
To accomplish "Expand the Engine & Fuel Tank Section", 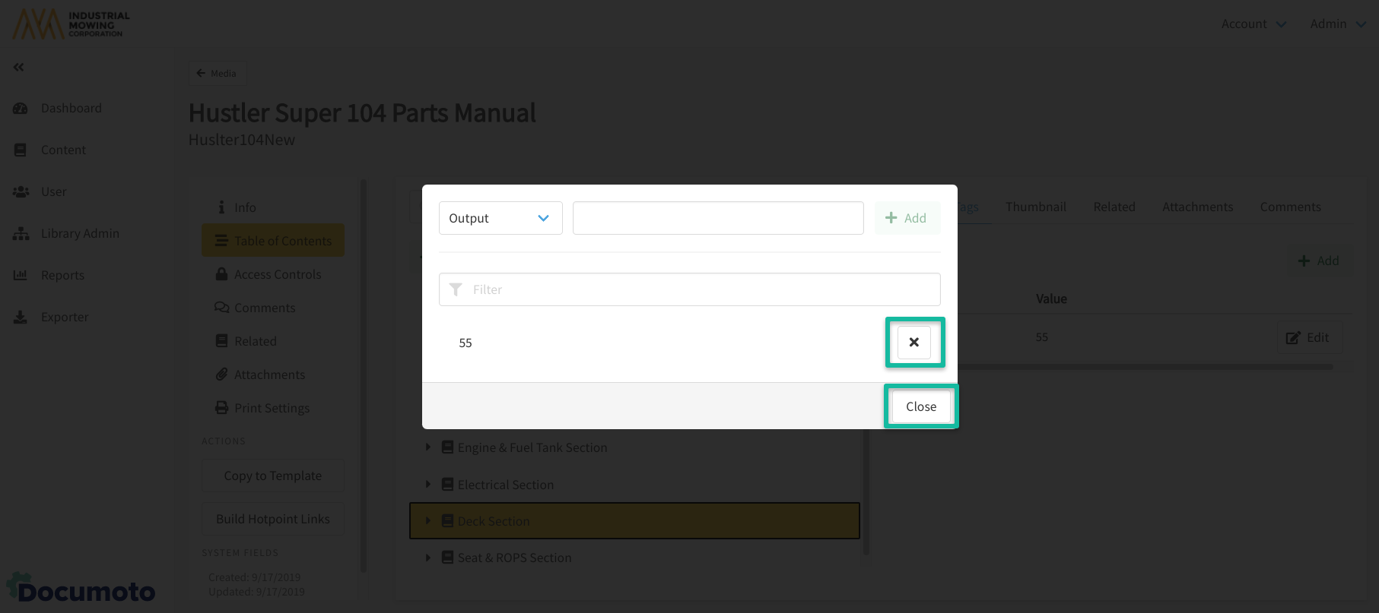I will coord(428,447).
